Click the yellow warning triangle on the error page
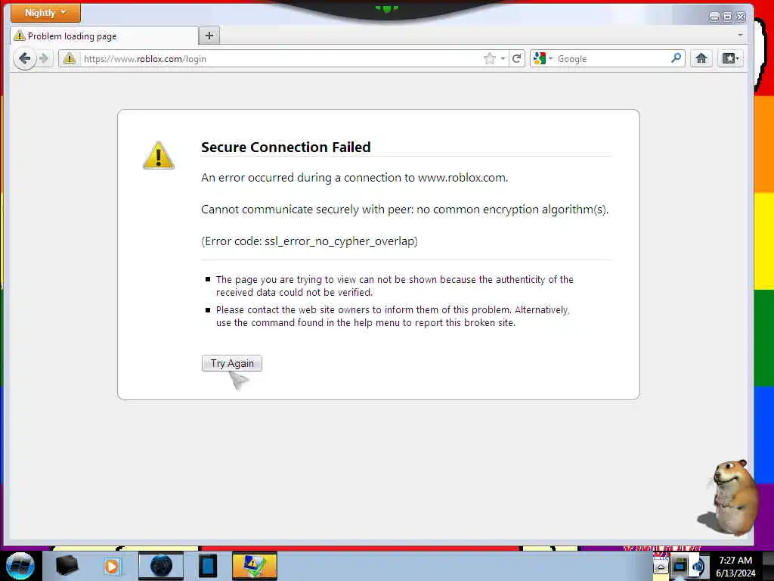 [x=159, y=155]
